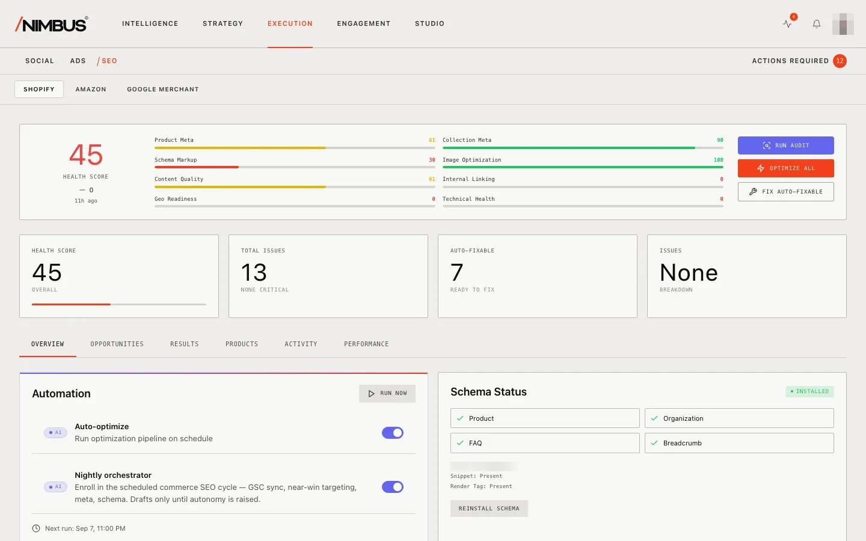Select the Execution nav item
The height and width of the screenshot is (541, 866).
pos(290,23)
